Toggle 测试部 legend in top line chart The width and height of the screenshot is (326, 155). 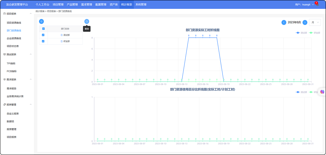(x=301, y=33)
